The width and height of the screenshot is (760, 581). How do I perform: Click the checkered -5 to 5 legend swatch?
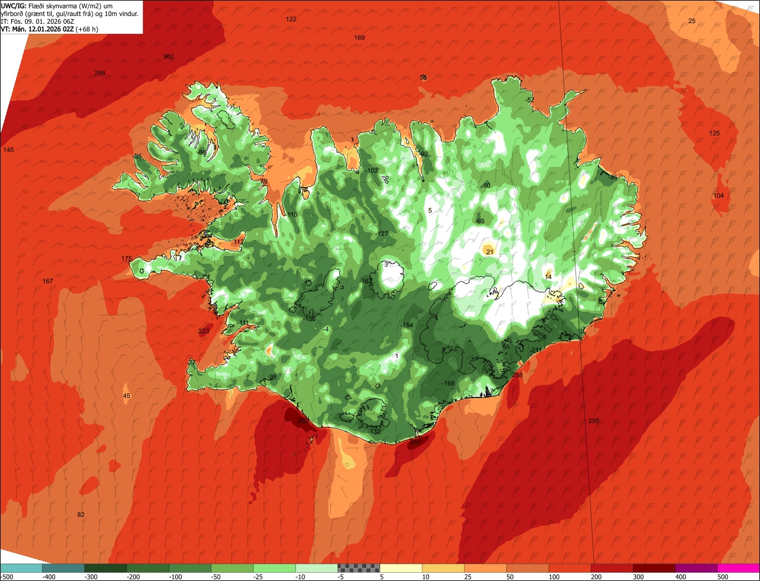pos(359,568)
